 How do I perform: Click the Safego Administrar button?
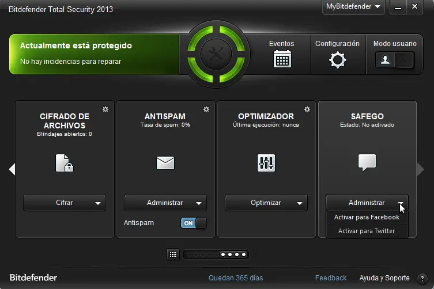(367, 203)
